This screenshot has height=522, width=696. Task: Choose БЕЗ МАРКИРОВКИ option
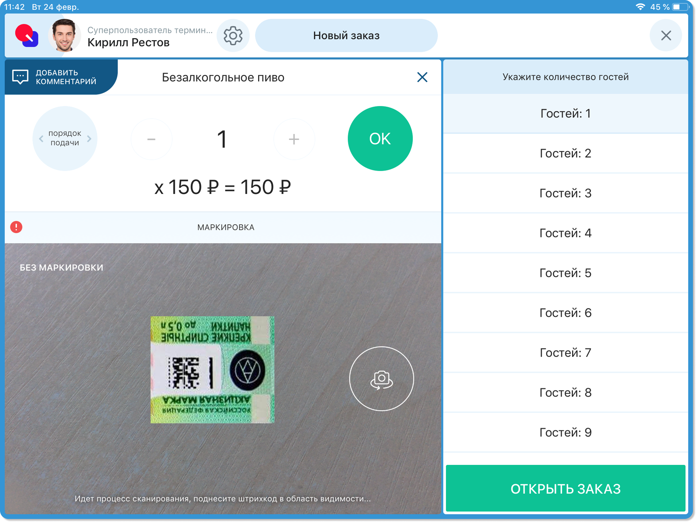pyautogui.click(x=62, y=268)
